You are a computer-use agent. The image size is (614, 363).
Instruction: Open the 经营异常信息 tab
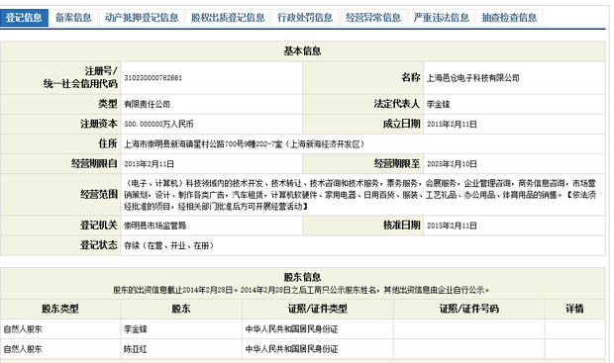click(373, 18)
